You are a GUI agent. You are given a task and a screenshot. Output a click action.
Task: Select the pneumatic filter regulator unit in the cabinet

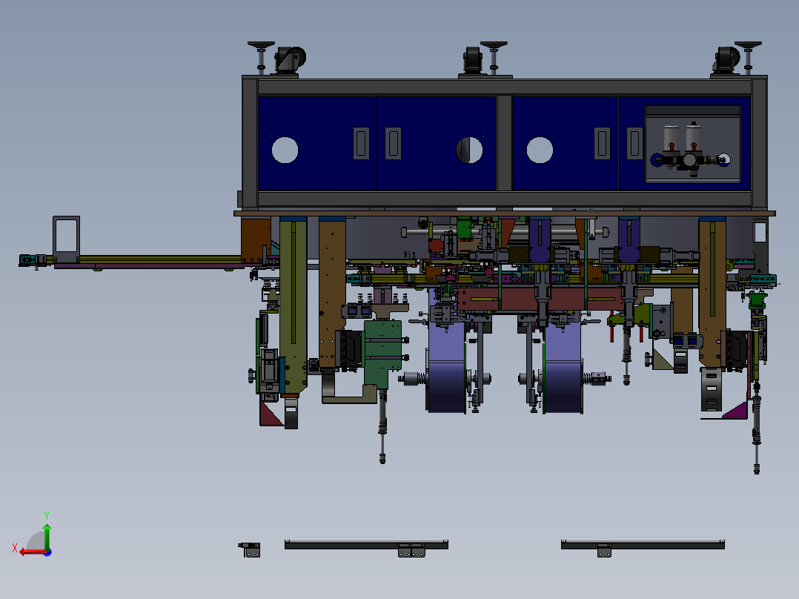tap(692, 149)
